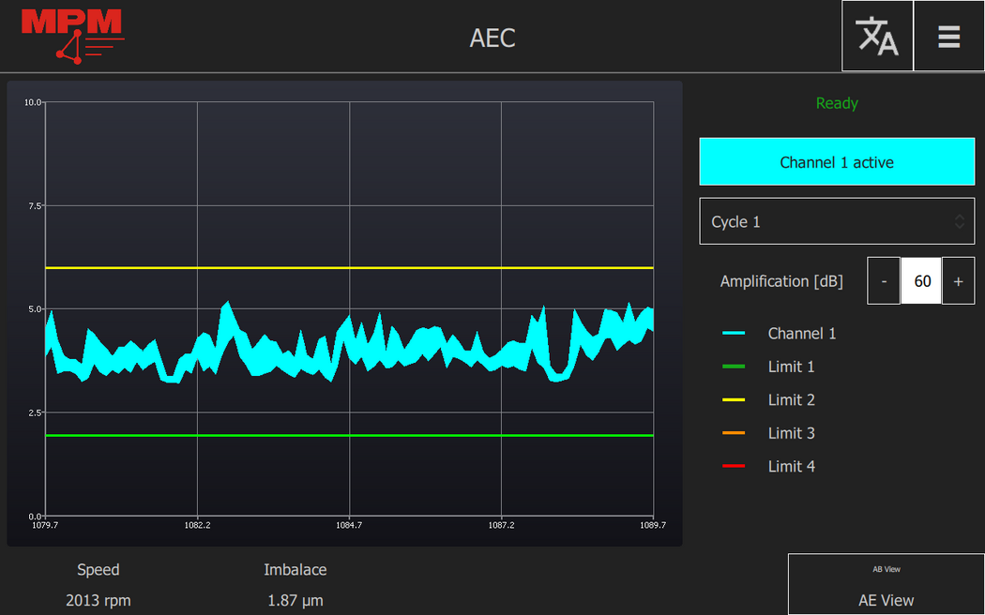Click the cyan Channel 1 legend marker
Screen dimensions: 985x615
[x=734, y=334]
